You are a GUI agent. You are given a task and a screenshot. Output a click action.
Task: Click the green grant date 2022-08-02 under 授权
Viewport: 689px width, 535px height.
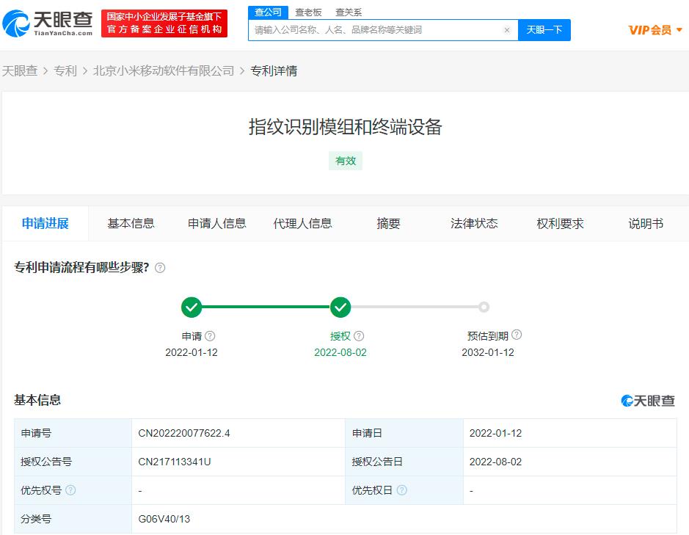tap(340, 352)
